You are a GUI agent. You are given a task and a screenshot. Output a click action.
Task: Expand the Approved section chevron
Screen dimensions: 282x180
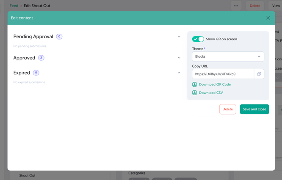(x=179, y=58)
